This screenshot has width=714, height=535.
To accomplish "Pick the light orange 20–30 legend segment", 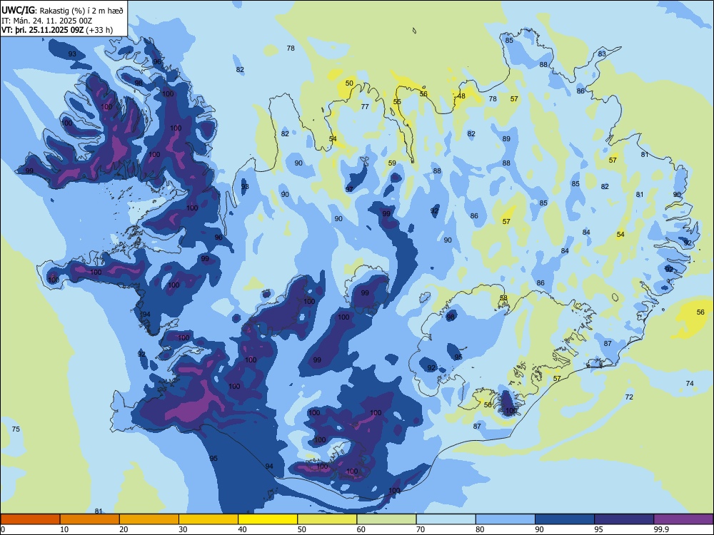I will pos(149,519).
